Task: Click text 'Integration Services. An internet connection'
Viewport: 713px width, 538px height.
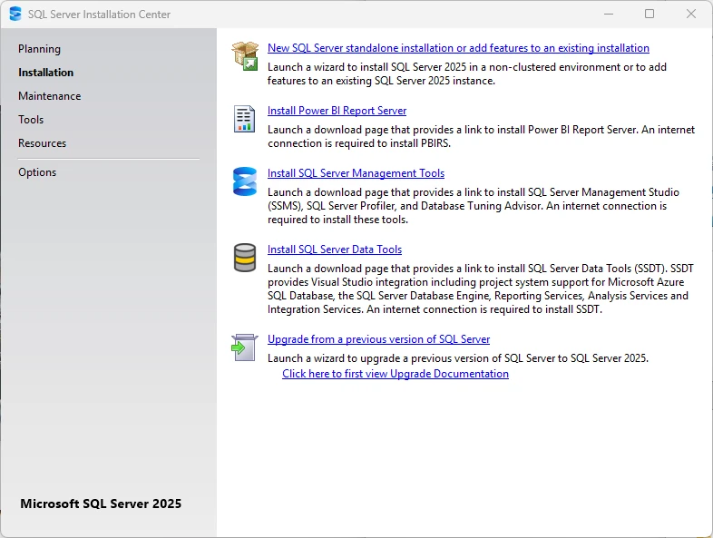Action: (372, 309)
